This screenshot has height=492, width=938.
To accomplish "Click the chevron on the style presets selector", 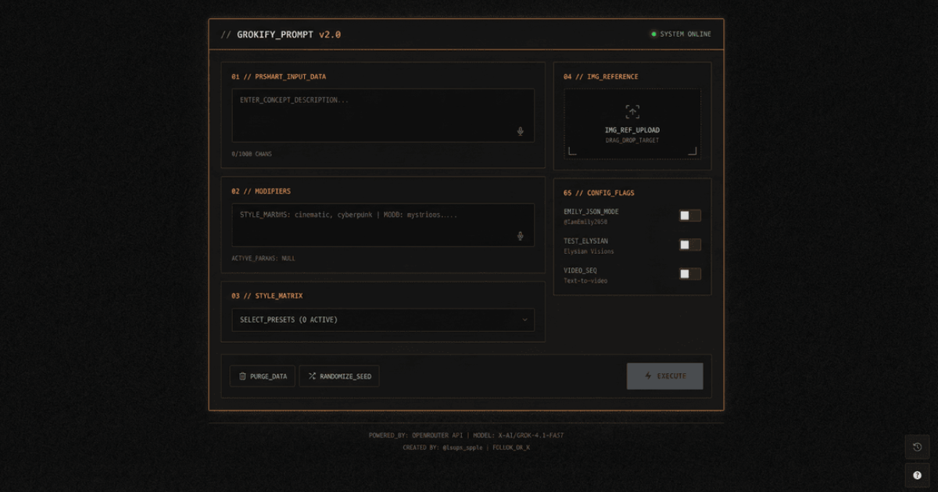I will click(527, 319).
